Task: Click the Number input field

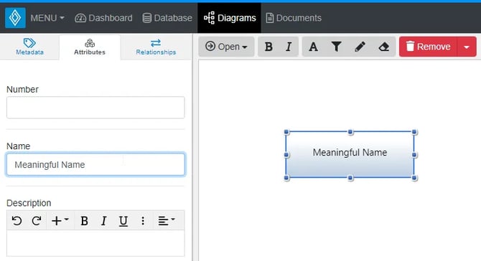Action: click(x=95, y=108)
